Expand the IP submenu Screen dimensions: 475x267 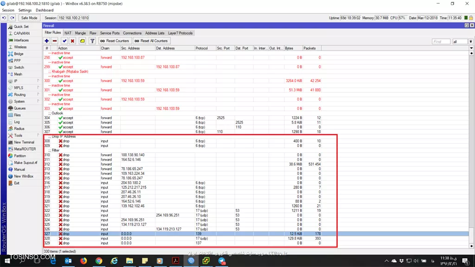(24, 81)
